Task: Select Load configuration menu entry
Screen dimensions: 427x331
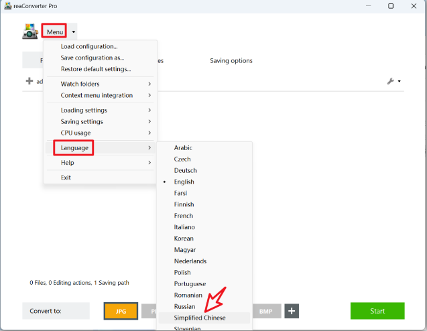Action: tap(89, 47)
